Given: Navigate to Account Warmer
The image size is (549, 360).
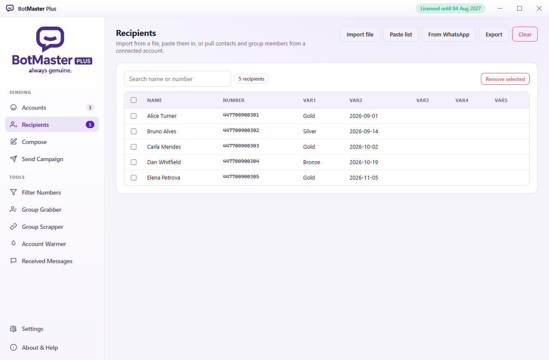Looking at the screenshot, I should pos(52,244).
